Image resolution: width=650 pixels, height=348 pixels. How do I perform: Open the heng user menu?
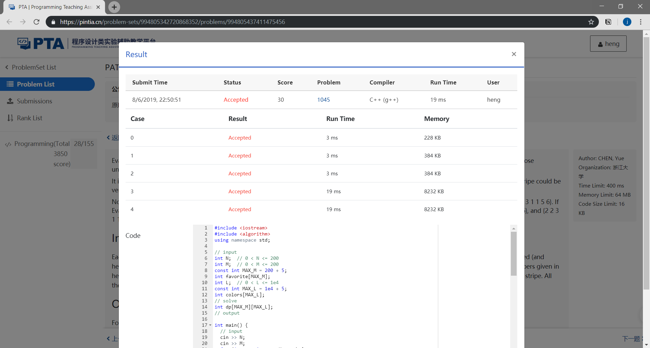(608, 44)
